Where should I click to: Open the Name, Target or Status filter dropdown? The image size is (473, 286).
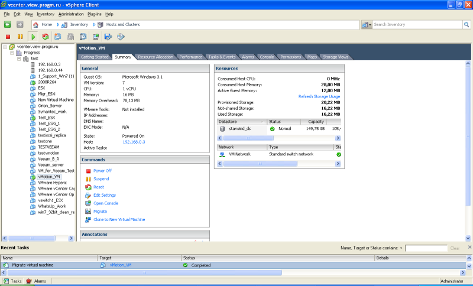401,248
